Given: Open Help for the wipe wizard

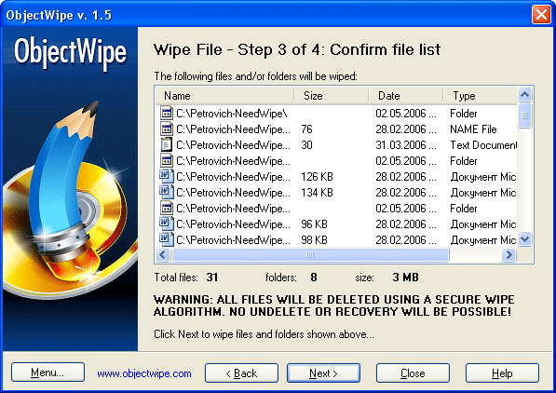Looking at the screenshot, I should (502, 373).
